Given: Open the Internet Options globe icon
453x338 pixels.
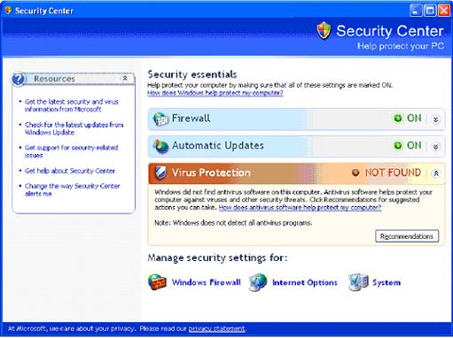Looking at the screenshot, I should [258, 282].
